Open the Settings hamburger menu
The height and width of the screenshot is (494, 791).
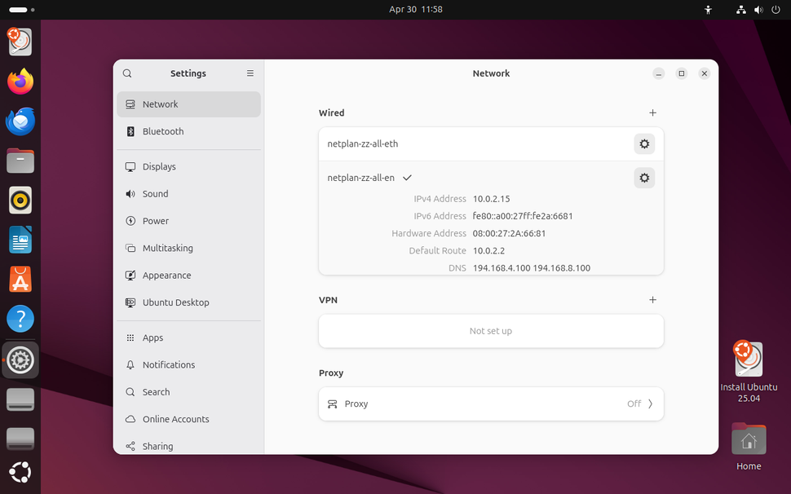250,73
